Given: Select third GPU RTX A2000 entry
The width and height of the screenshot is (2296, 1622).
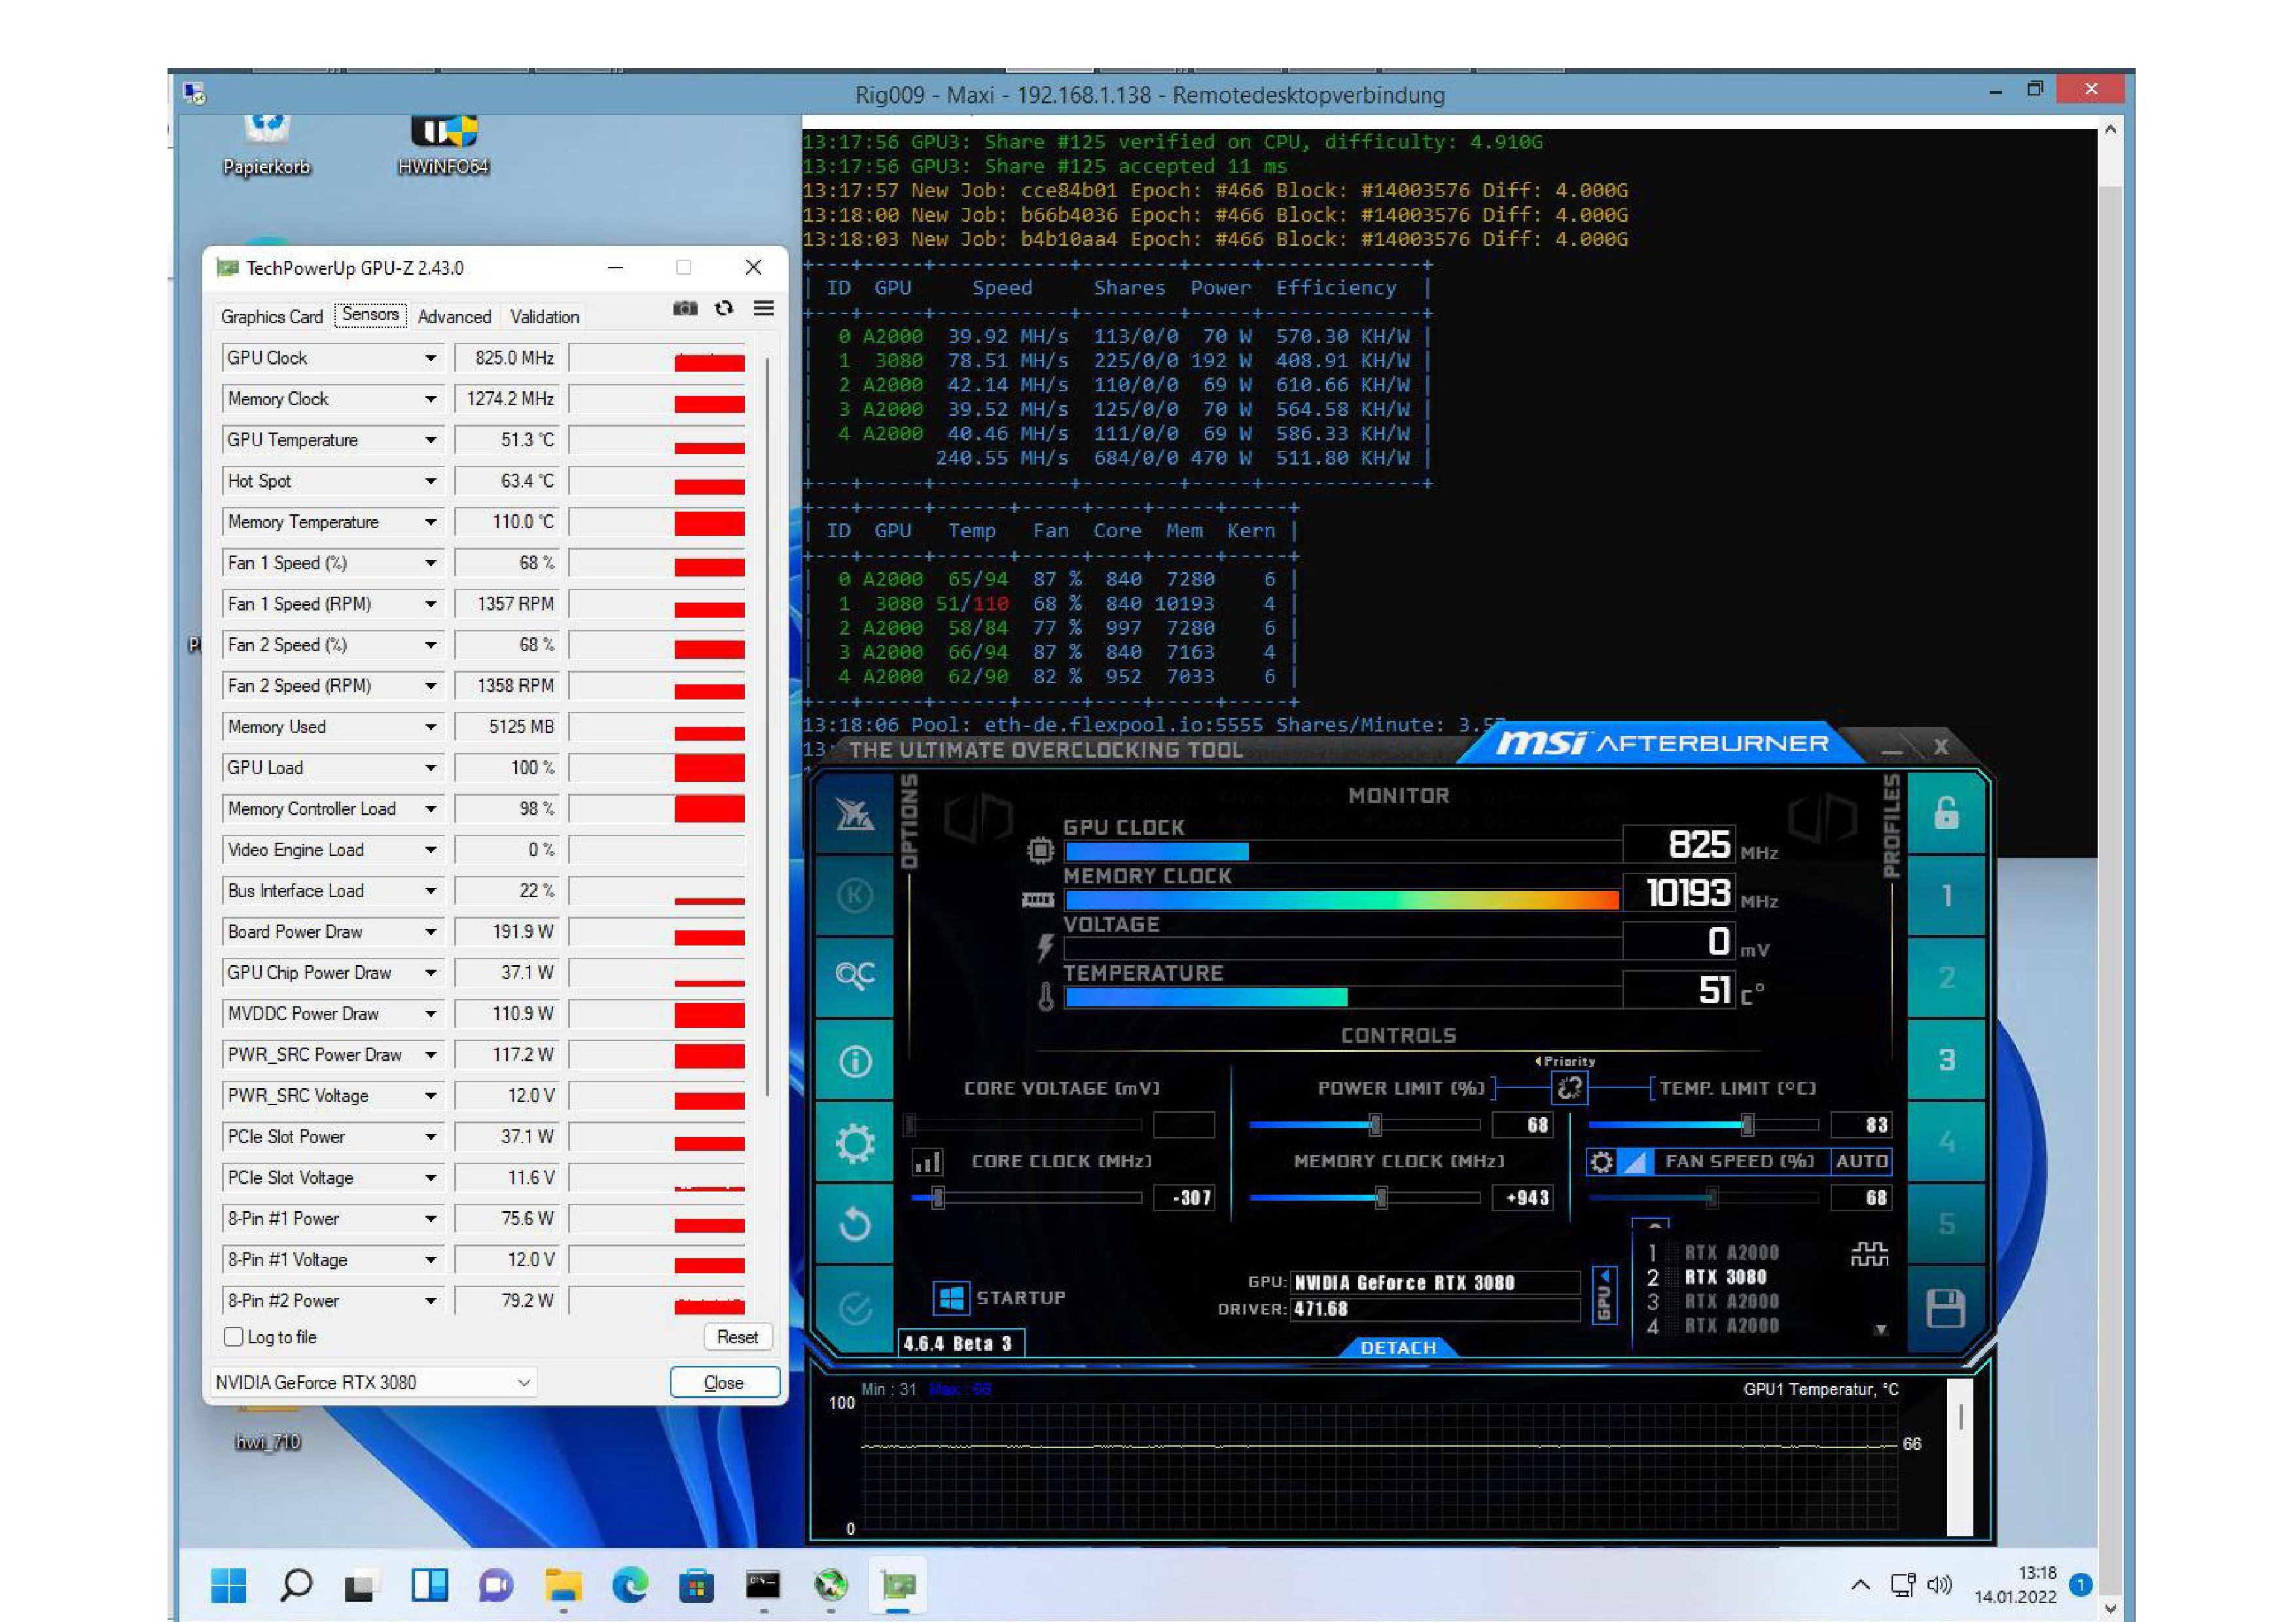Looking at the screenshot, I should pyautogui.click(x=1731, y=1301).
